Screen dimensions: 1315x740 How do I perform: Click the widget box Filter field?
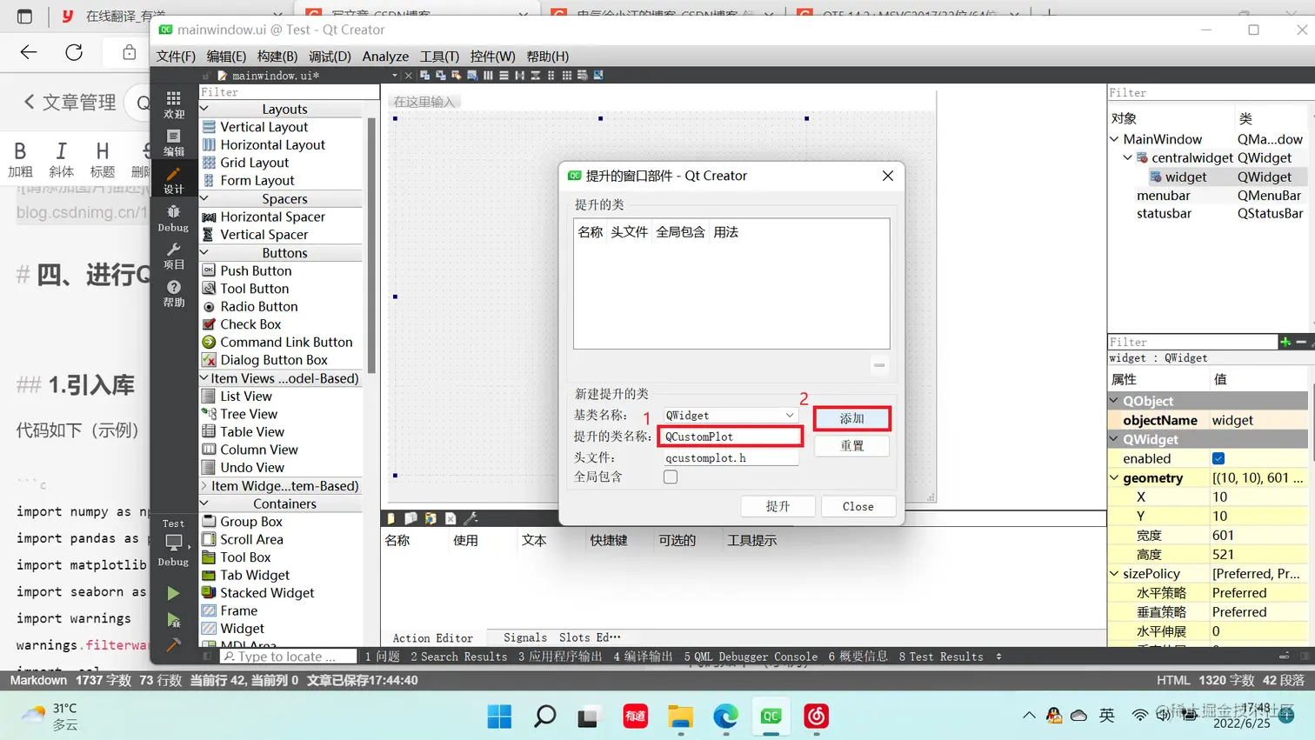pos(288,92)
